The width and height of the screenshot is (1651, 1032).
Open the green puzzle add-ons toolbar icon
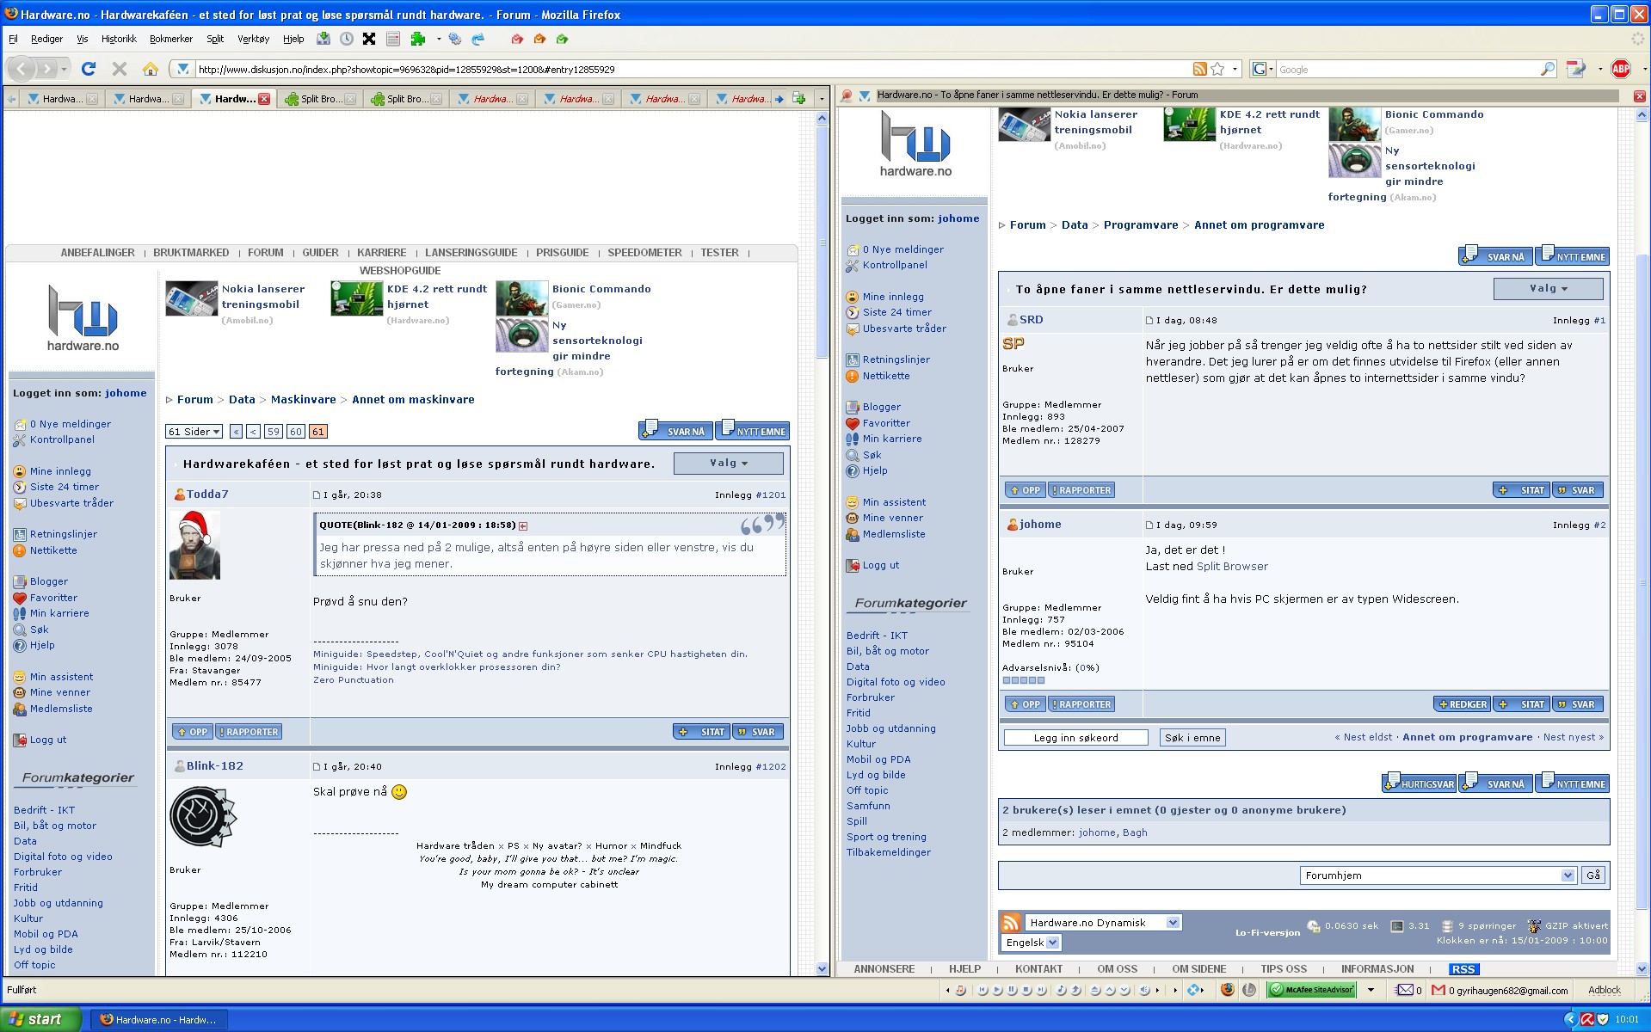tap(418, 39)
